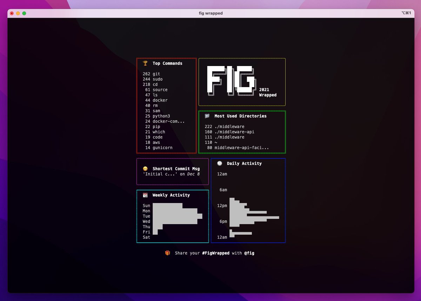Viewport: 421px width, 301px height.
Task: Select the '19 code' row
Action: click(x=154, y=137)
